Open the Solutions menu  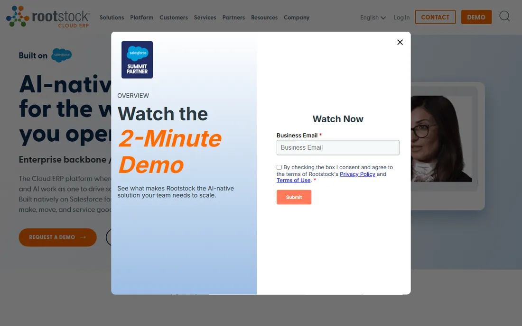[x=112, y=17]
